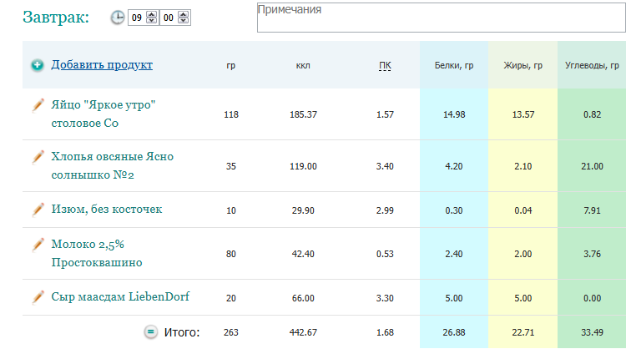The image size is (626, 354).
Task: Click the total fat 22.71
Action: [x=523, y=332]
